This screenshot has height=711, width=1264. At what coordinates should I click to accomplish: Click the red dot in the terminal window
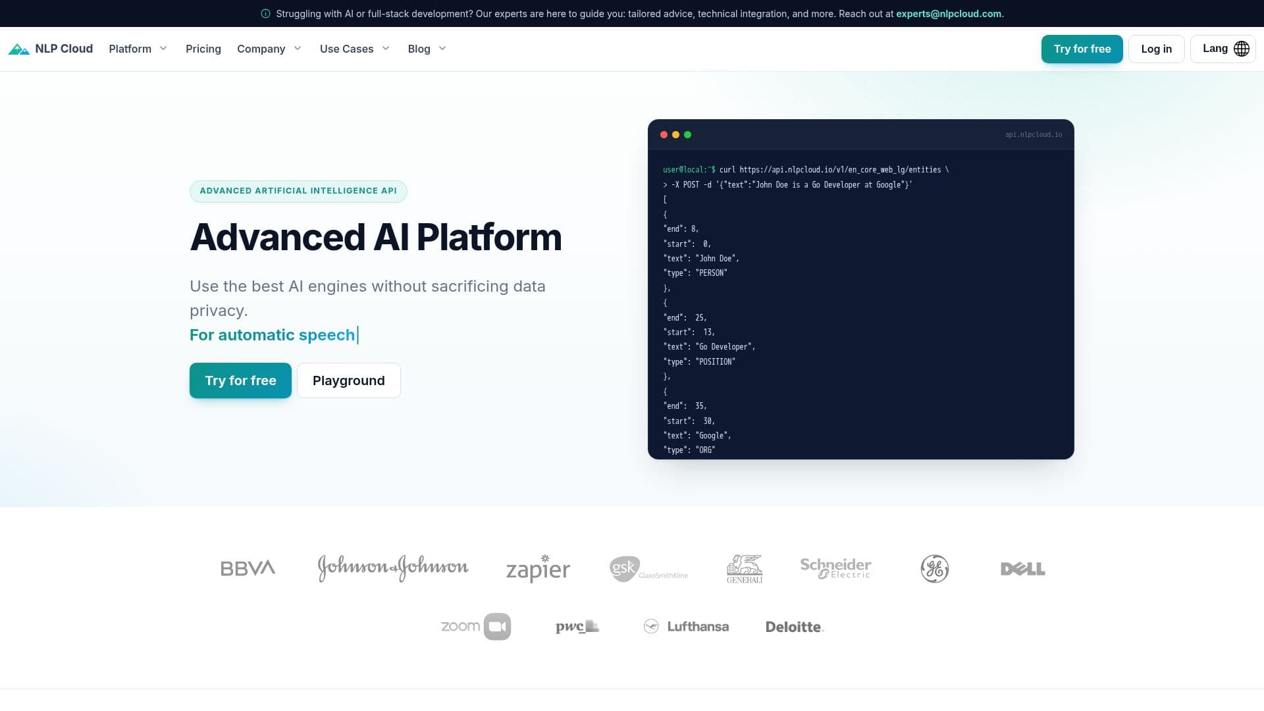pyautogui.click(x=664, y=135)
